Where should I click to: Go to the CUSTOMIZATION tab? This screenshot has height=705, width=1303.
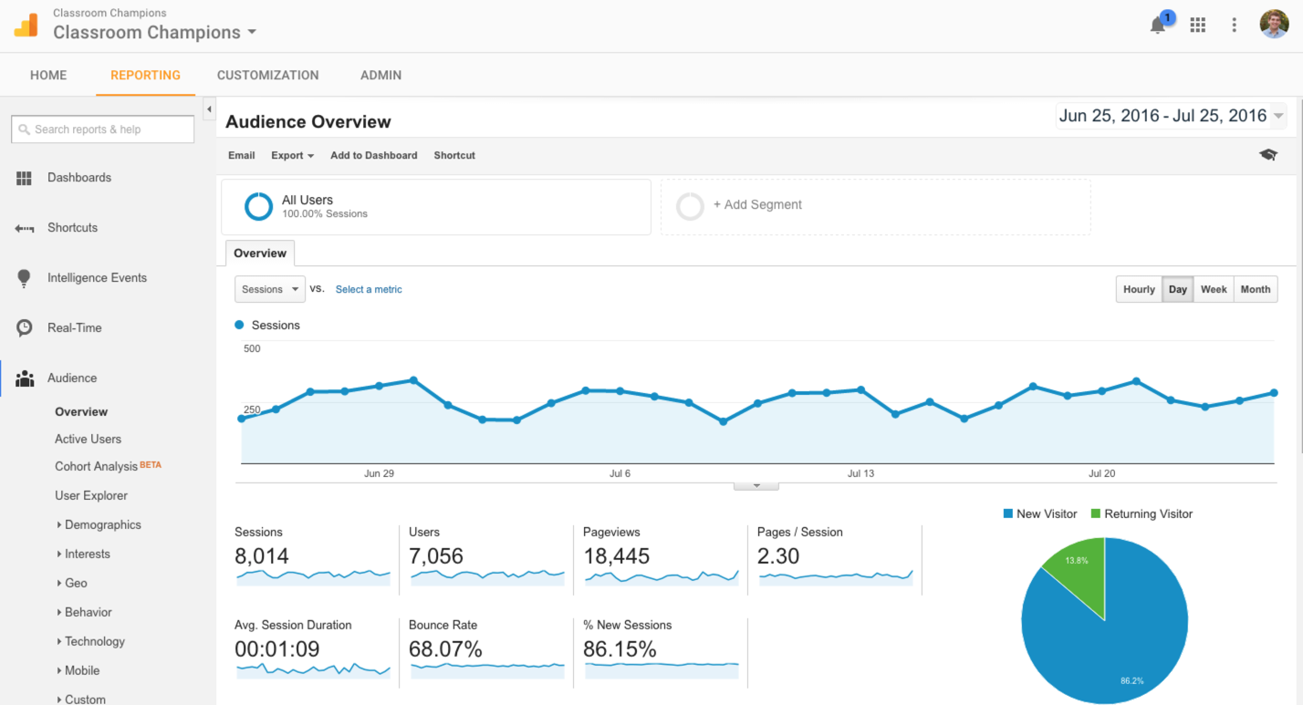[268, 75]
